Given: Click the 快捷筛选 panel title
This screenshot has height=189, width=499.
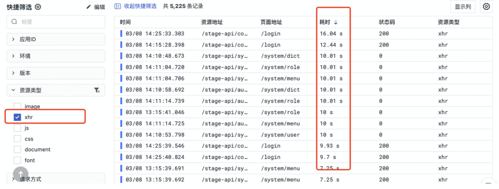Looking at the screenshot, I should coord(19,7).
